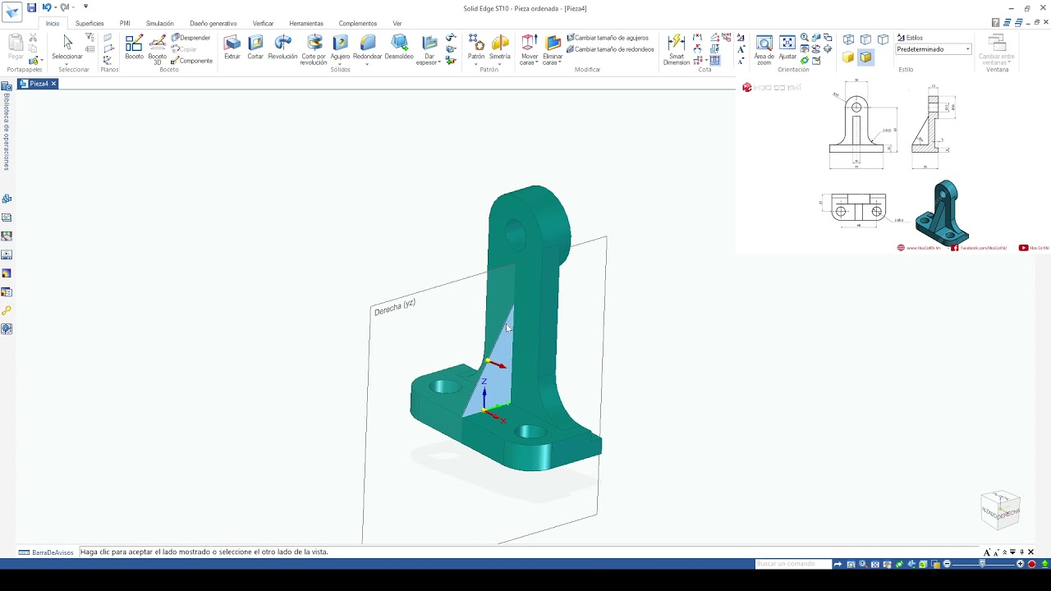Image resolution: width=1051 pixels, height=591 pixels.
Task: Select the Boceto 3D tool
Action: click(157, 49)
